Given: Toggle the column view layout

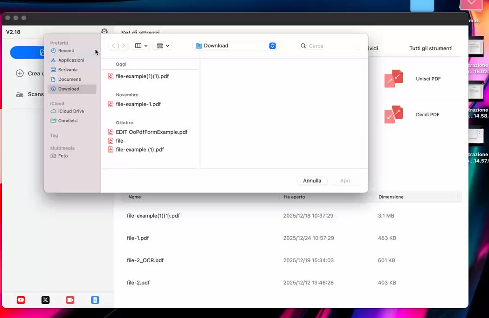Looking at the screenshot, I should [138, 46].
